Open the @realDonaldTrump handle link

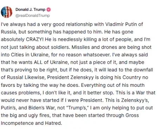click(x=33, y=15)
